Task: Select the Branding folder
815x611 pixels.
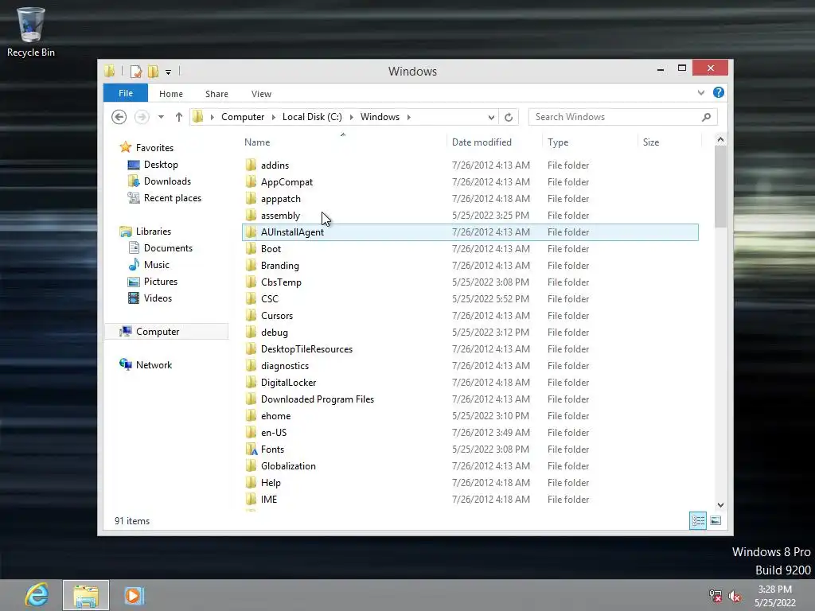Action: click(279, 266)
